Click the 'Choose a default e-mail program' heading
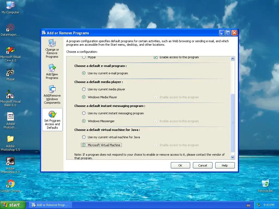This screenshot has height=209, width=279. (101, 66)
